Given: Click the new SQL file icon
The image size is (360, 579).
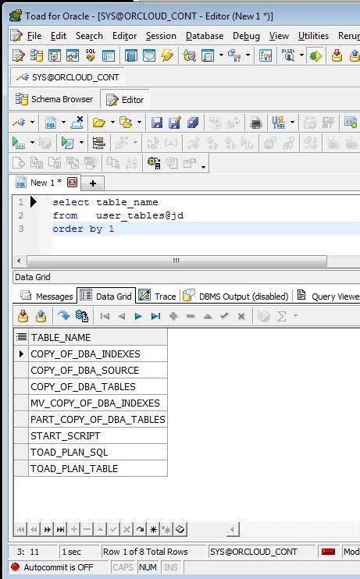Looking at the screenshot, I should pos(51,123).
